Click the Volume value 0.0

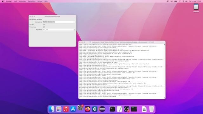click(44, 25)
